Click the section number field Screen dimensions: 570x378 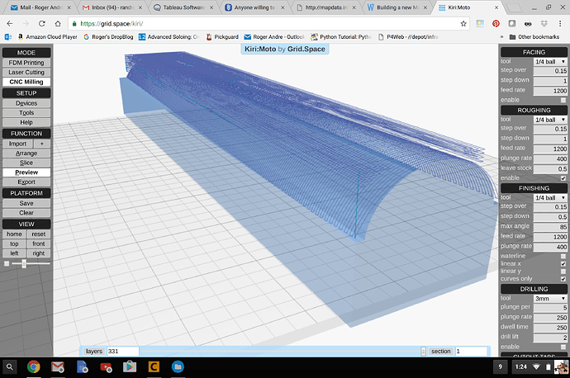tap(471, 351)
